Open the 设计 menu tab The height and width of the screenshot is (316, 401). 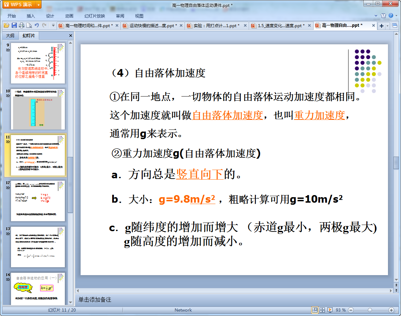[50, 16]
